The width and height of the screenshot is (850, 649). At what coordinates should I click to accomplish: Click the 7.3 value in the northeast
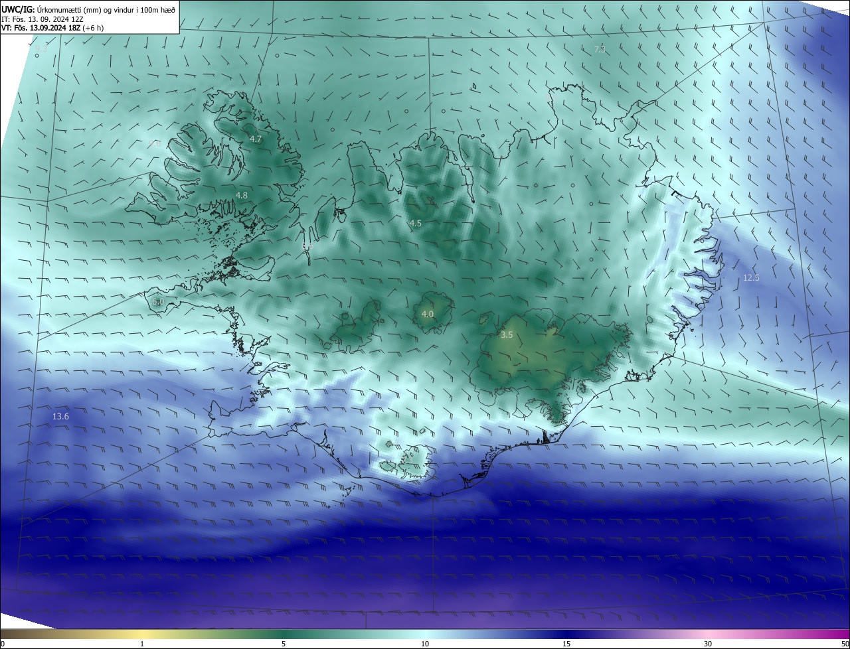[x=600, y=50]
